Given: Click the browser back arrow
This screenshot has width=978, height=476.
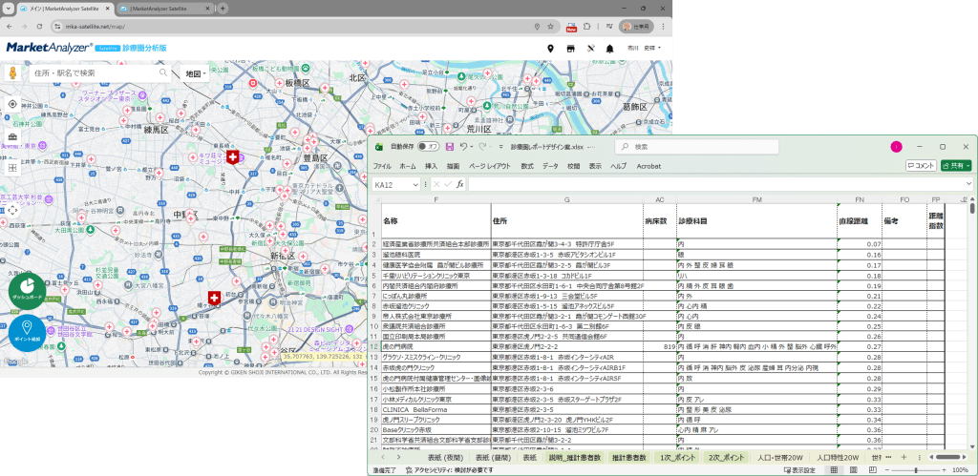Looking at the screenshot, I should 10,27.
